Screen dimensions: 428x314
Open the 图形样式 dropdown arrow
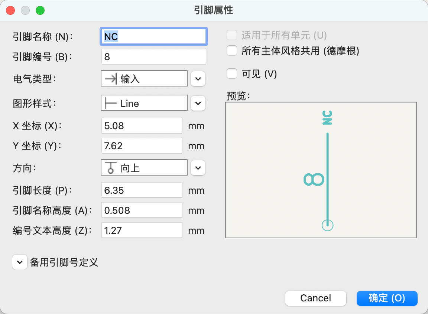[198, 104]
